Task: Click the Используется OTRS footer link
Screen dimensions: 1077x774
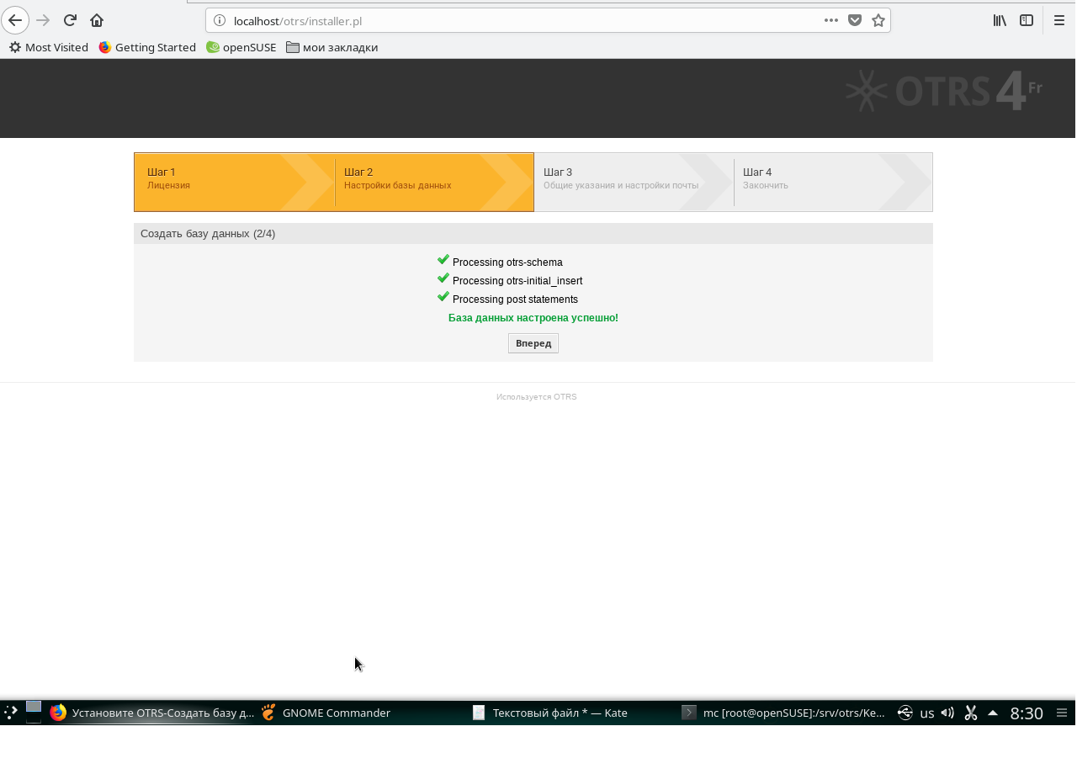Action: (537, 396)
